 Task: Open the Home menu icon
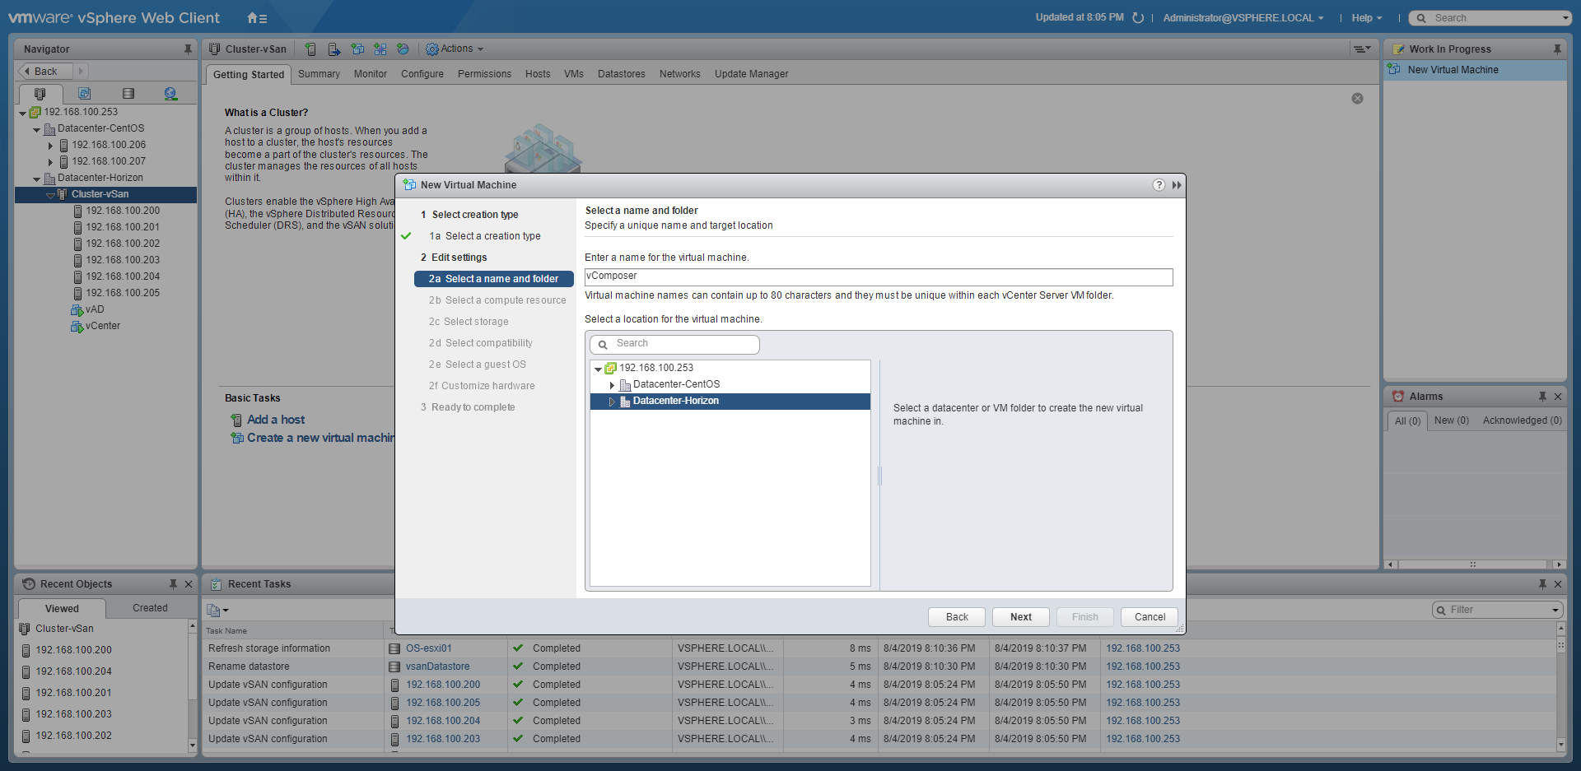(x=256, y=18)
